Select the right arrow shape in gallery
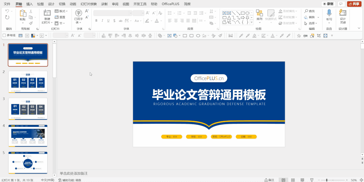Viewport: 364px width, 182px height. (243, 18)
